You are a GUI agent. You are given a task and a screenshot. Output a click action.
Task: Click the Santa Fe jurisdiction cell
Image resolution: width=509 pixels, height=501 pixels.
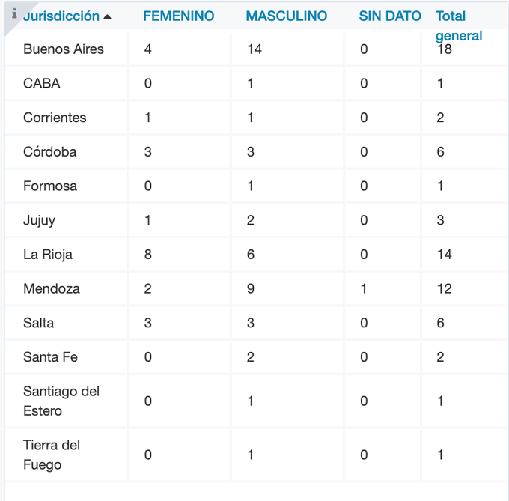51,357
